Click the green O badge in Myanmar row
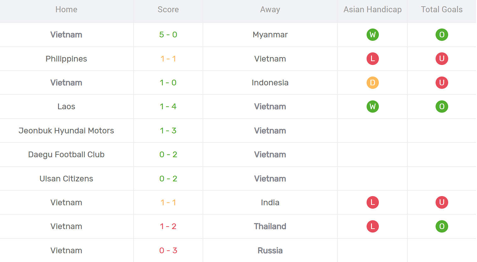477x262 pixels. (x=442, y=35)
